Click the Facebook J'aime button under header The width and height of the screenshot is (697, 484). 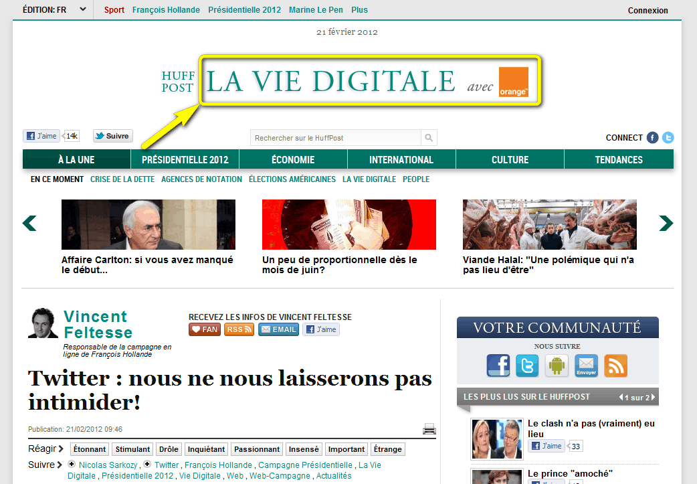[x=41, y=136]
